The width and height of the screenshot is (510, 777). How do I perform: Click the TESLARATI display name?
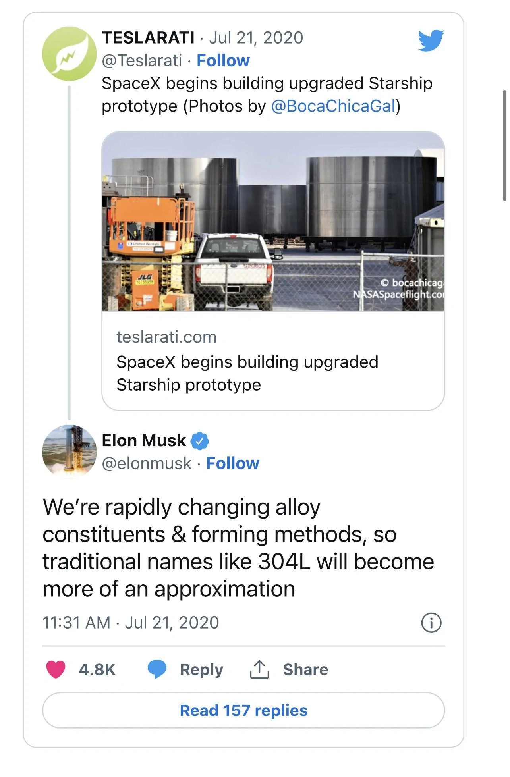click(148, 38)
